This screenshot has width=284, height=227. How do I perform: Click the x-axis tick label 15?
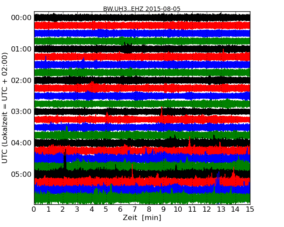[x=250, y=210]
